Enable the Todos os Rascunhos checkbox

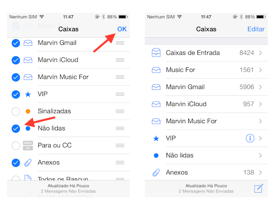click(16, 178)
